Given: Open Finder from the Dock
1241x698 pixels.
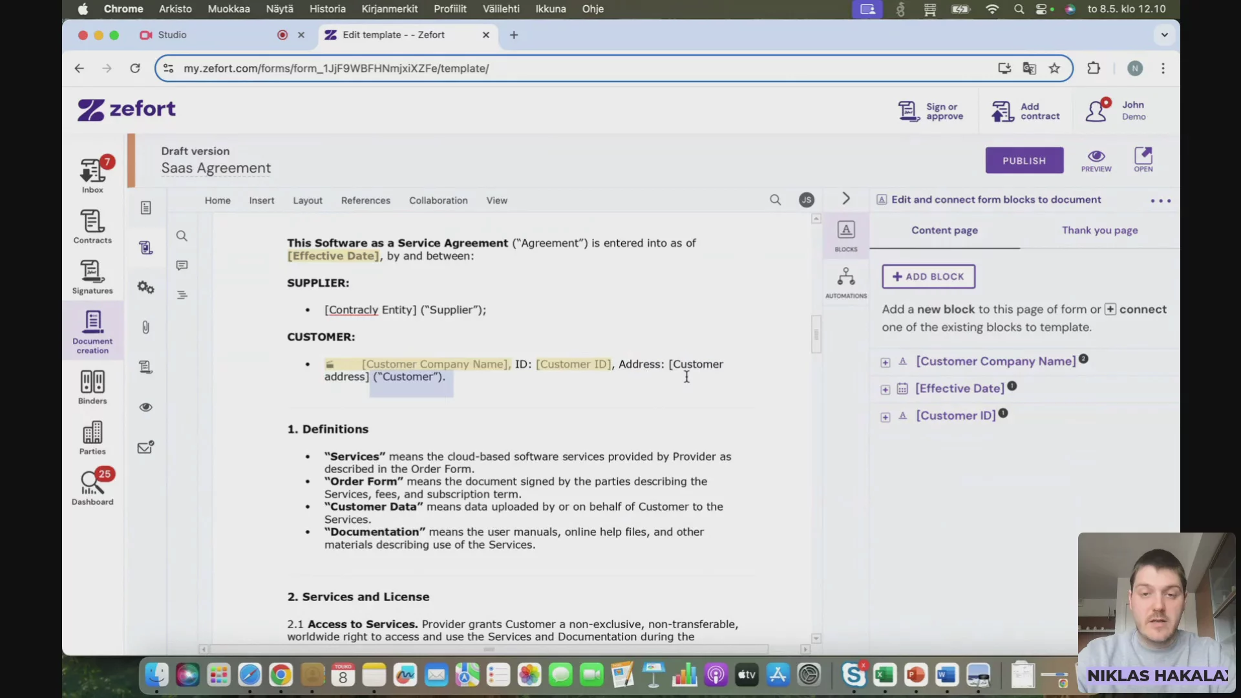Looking at the screenshot, I should tap(157, 675).
